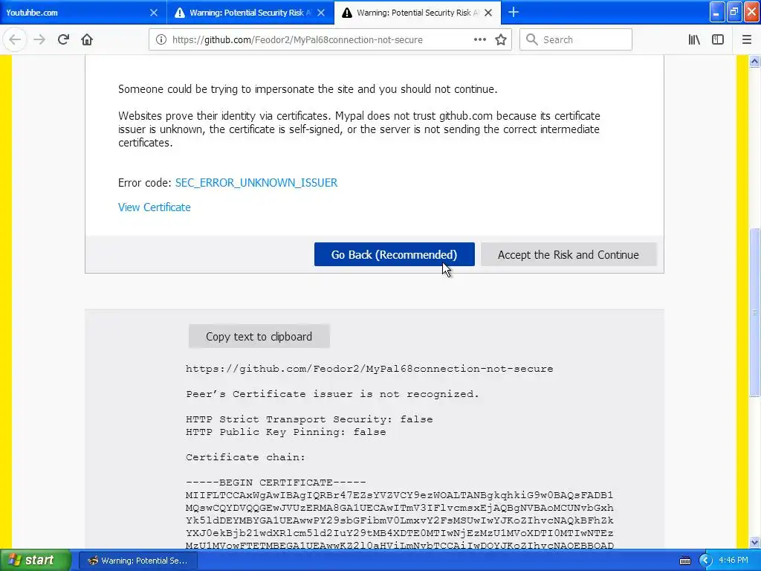
Task: Go back to previous page arrow
Action: [x=15, y=40]
